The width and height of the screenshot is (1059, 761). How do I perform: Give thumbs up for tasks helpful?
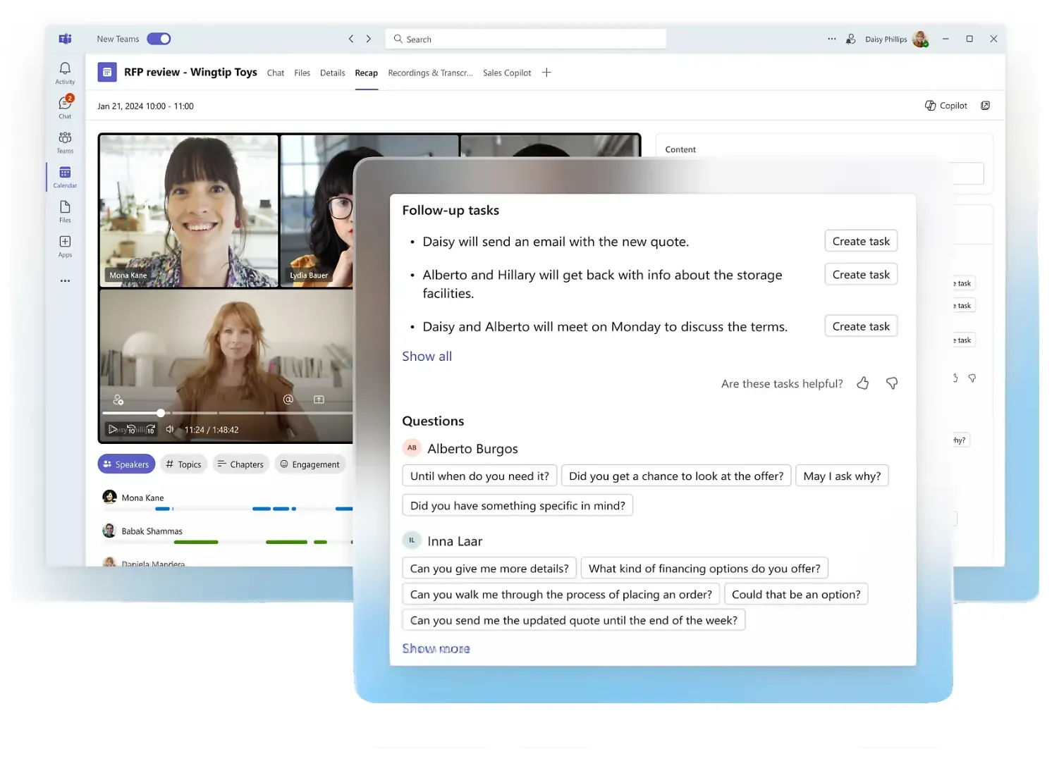tap(863, 383)
